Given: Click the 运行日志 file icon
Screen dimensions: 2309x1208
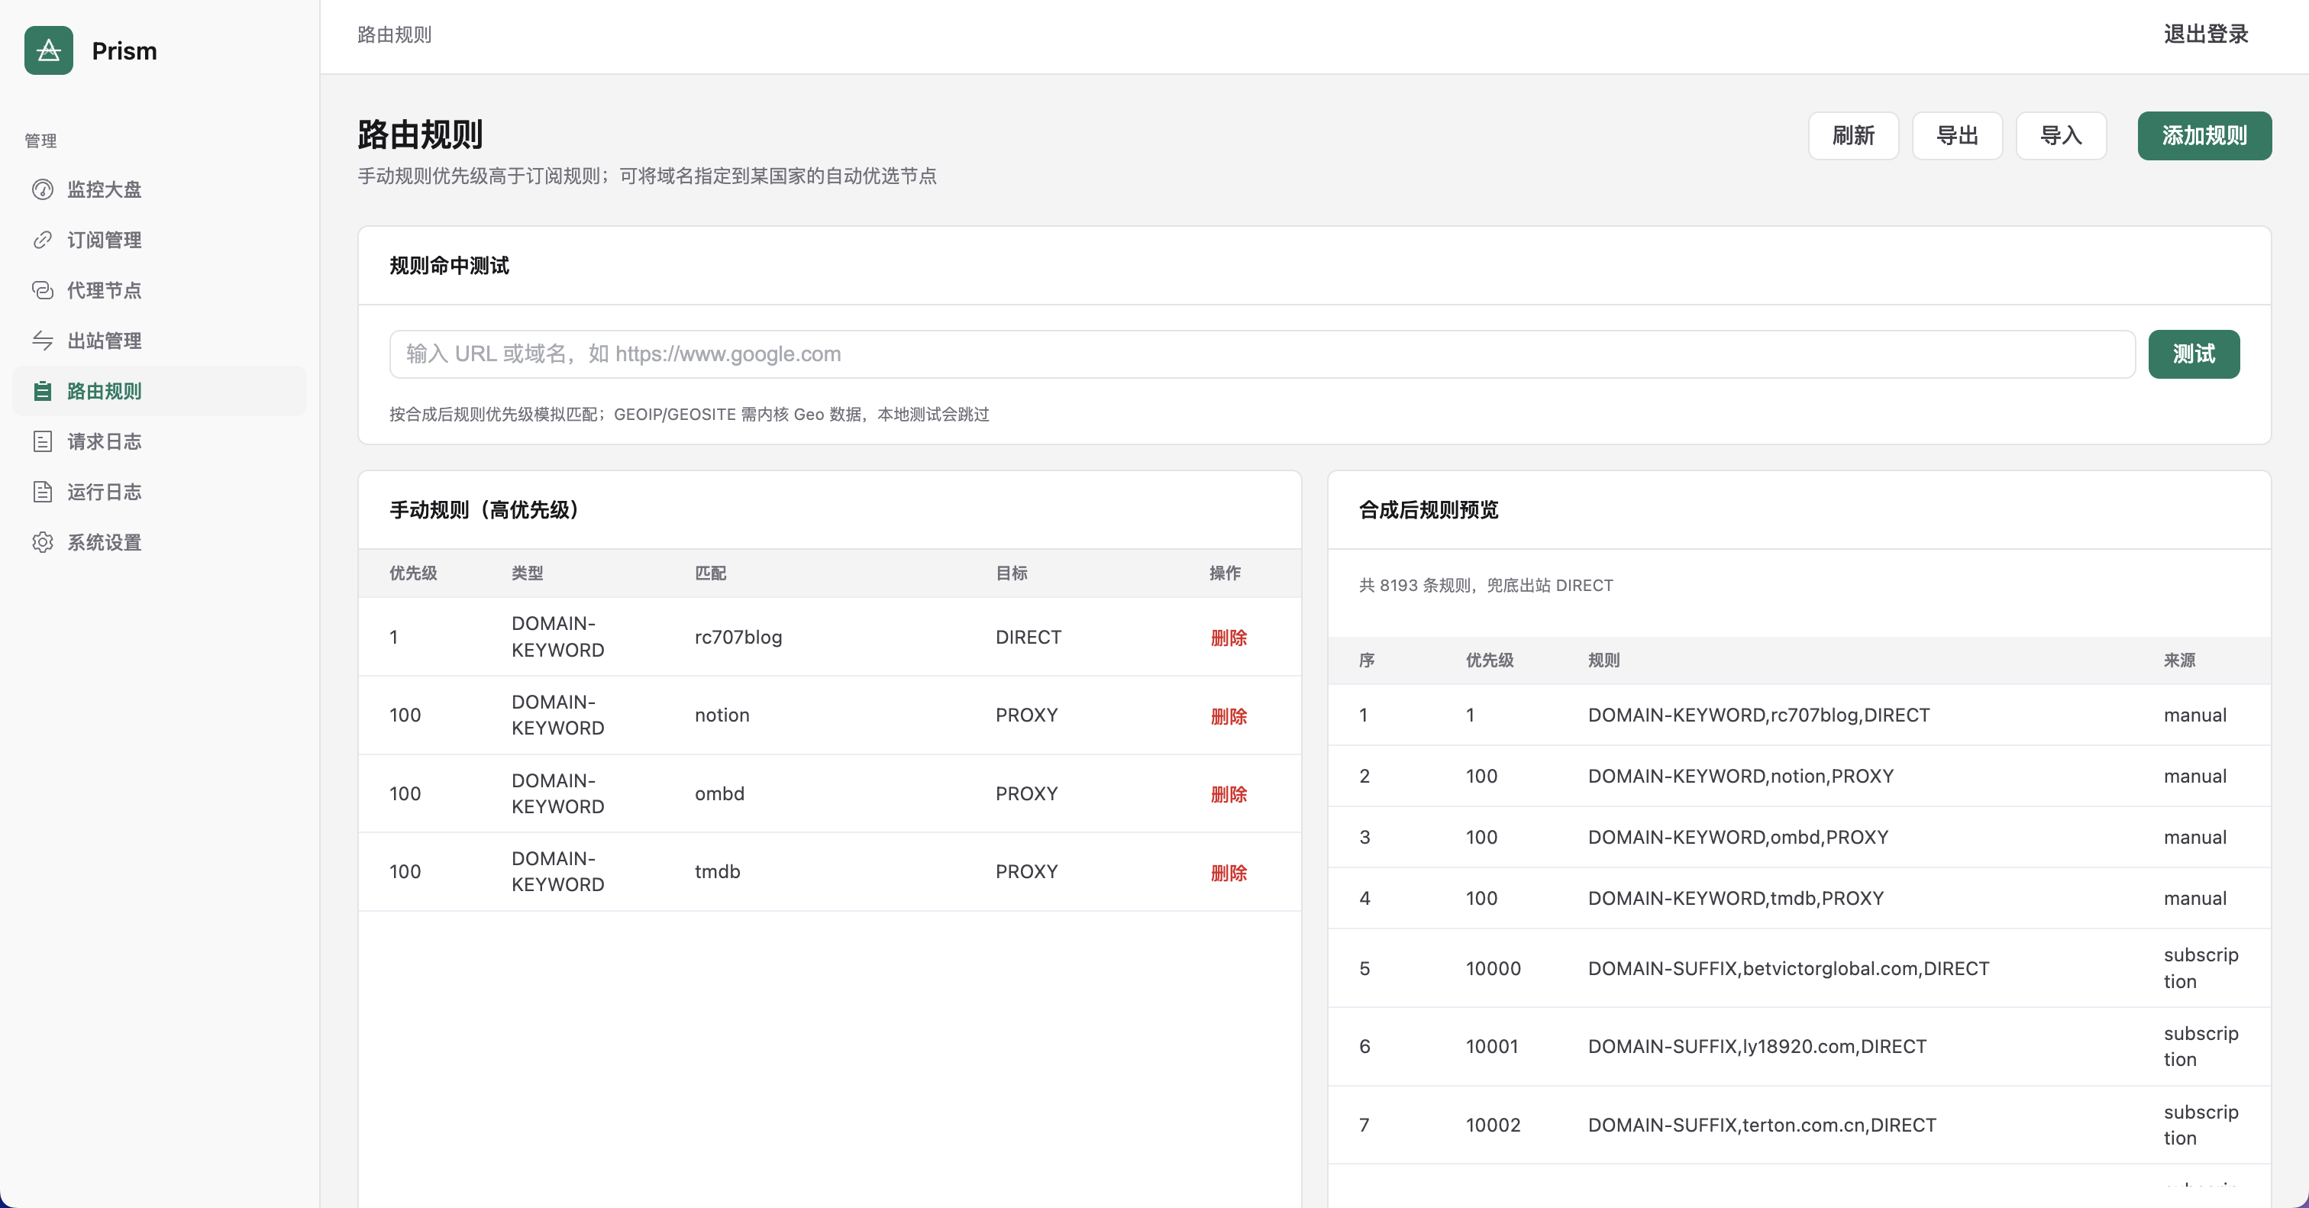Looking at the screenshot, I should click(42, 491).
